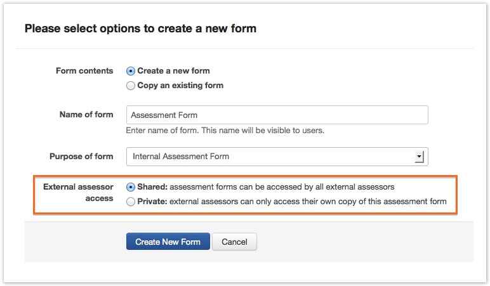
Task: Click the "Create a new form" label text
Action: (x=173, y=71)
